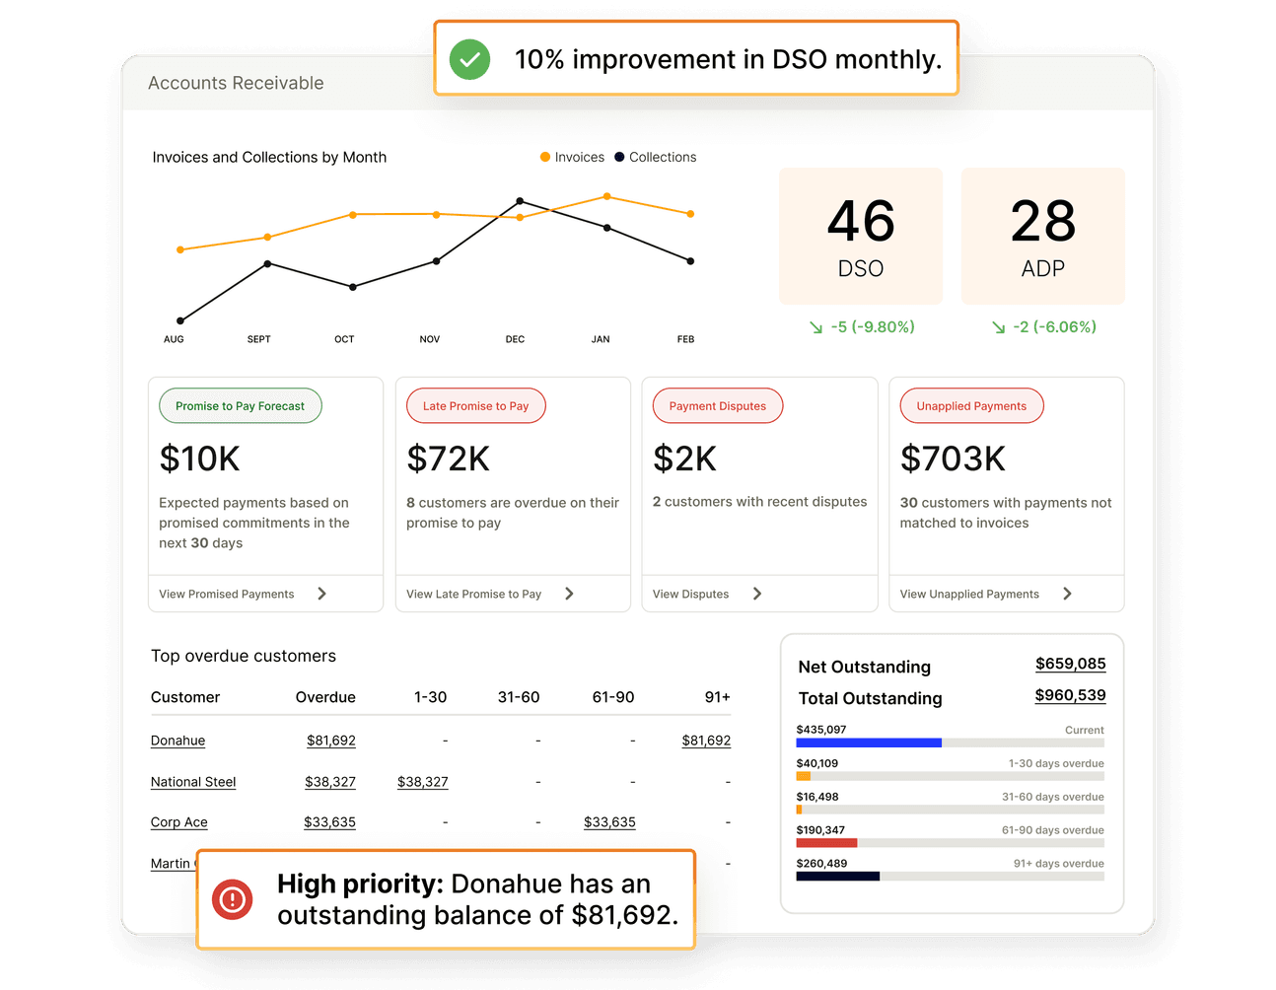Click the dark Collections legend dot
The height and width of the screenshot is (990, 1276).
619,157
